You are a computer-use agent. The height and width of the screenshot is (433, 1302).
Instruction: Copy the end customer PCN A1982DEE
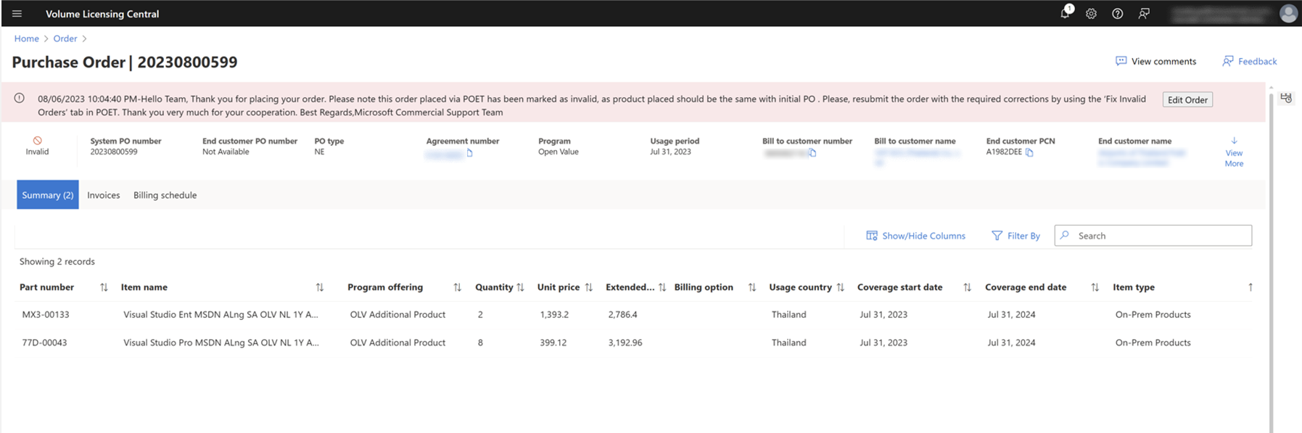click(1029, 152)
